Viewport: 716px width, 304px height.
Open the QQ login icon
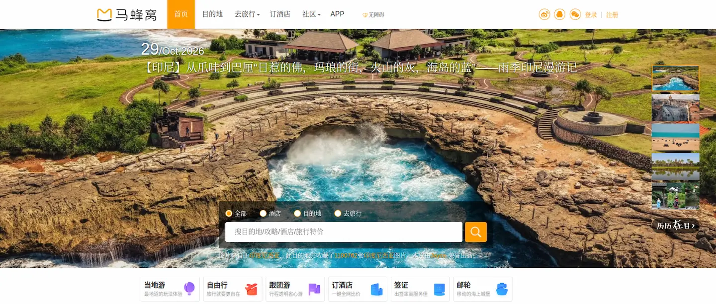(x=560, y=14)
